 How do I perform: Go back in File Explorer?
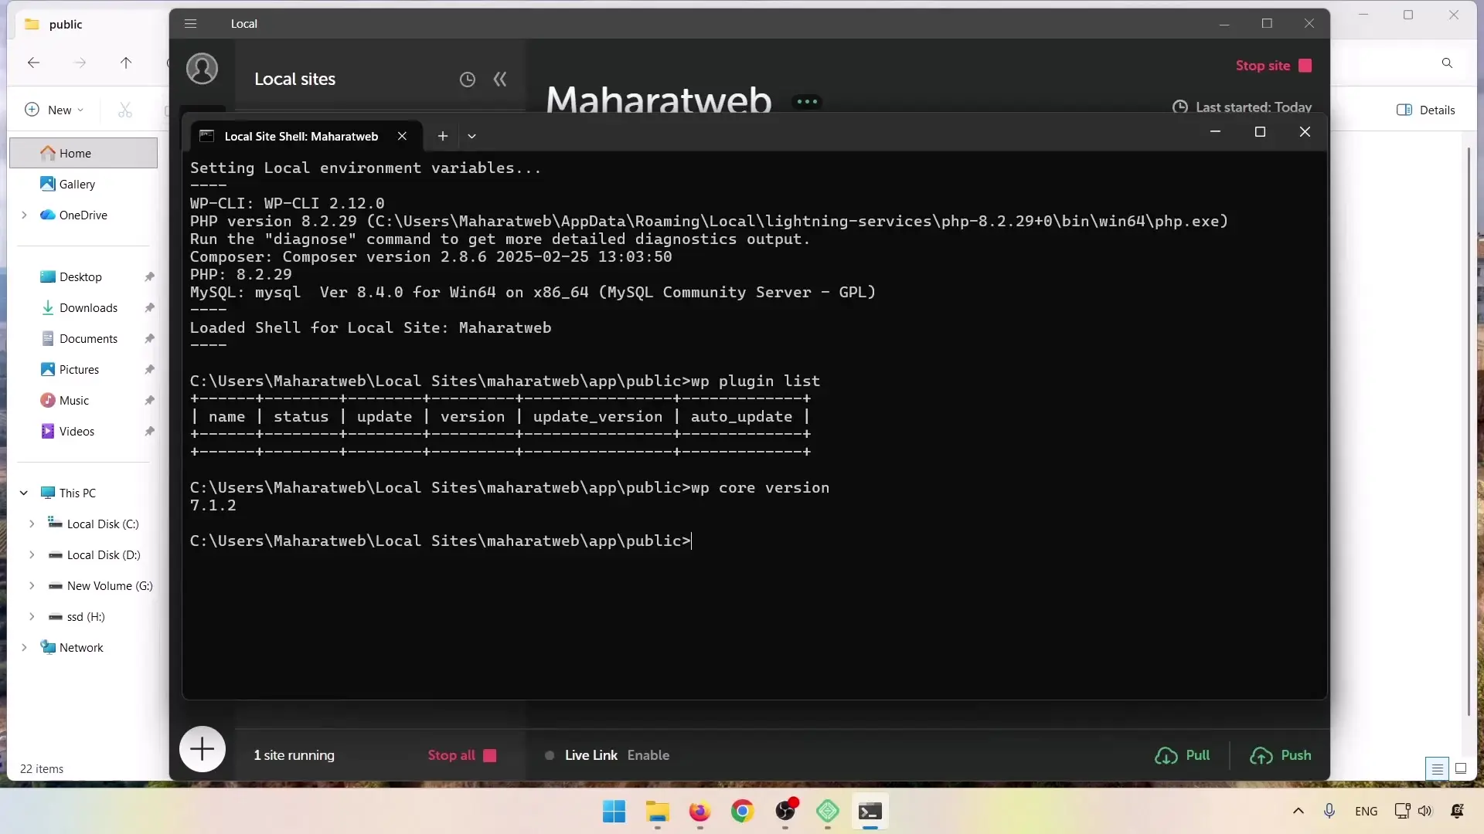33,63
